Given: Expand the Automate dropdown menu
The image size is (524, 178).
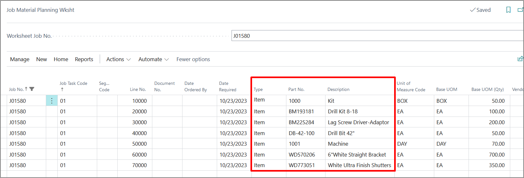Looking at the screenshot, I should click(153, 59).
